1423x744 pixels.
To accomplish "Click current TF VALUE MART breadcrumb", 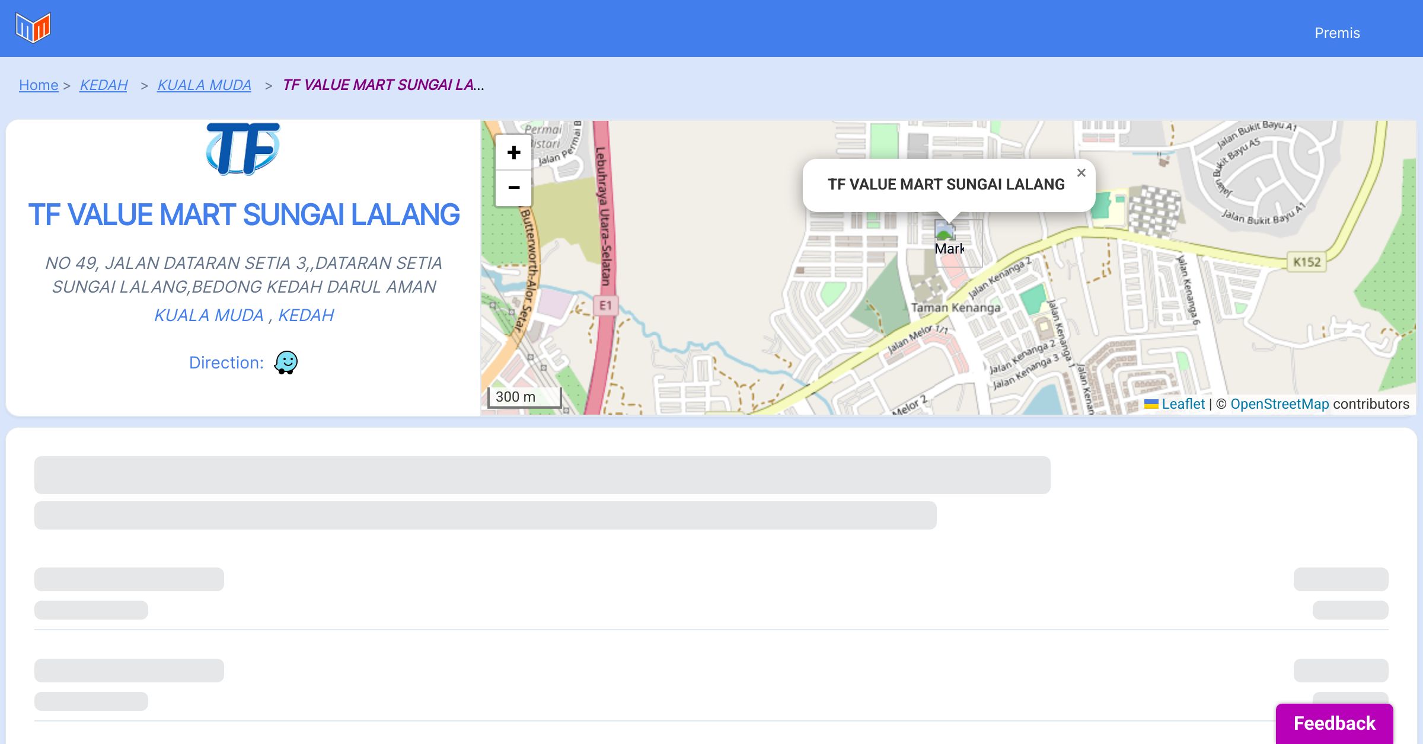I will coord(383,85).
